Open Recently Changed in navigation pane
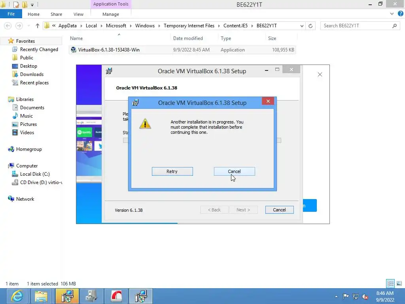Screen dimensions: 405x304 39,49
